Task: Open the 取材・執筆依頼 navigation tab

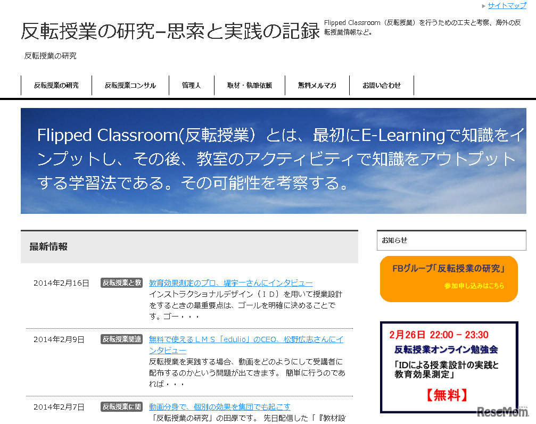Action: tap(250, 86)
